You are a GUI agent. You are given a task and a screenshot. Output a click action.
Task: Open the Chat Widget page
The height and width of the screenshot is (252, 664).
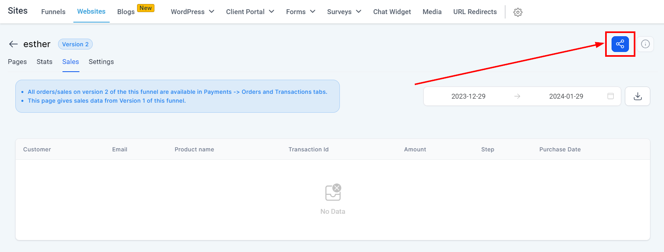coord(392,12)
